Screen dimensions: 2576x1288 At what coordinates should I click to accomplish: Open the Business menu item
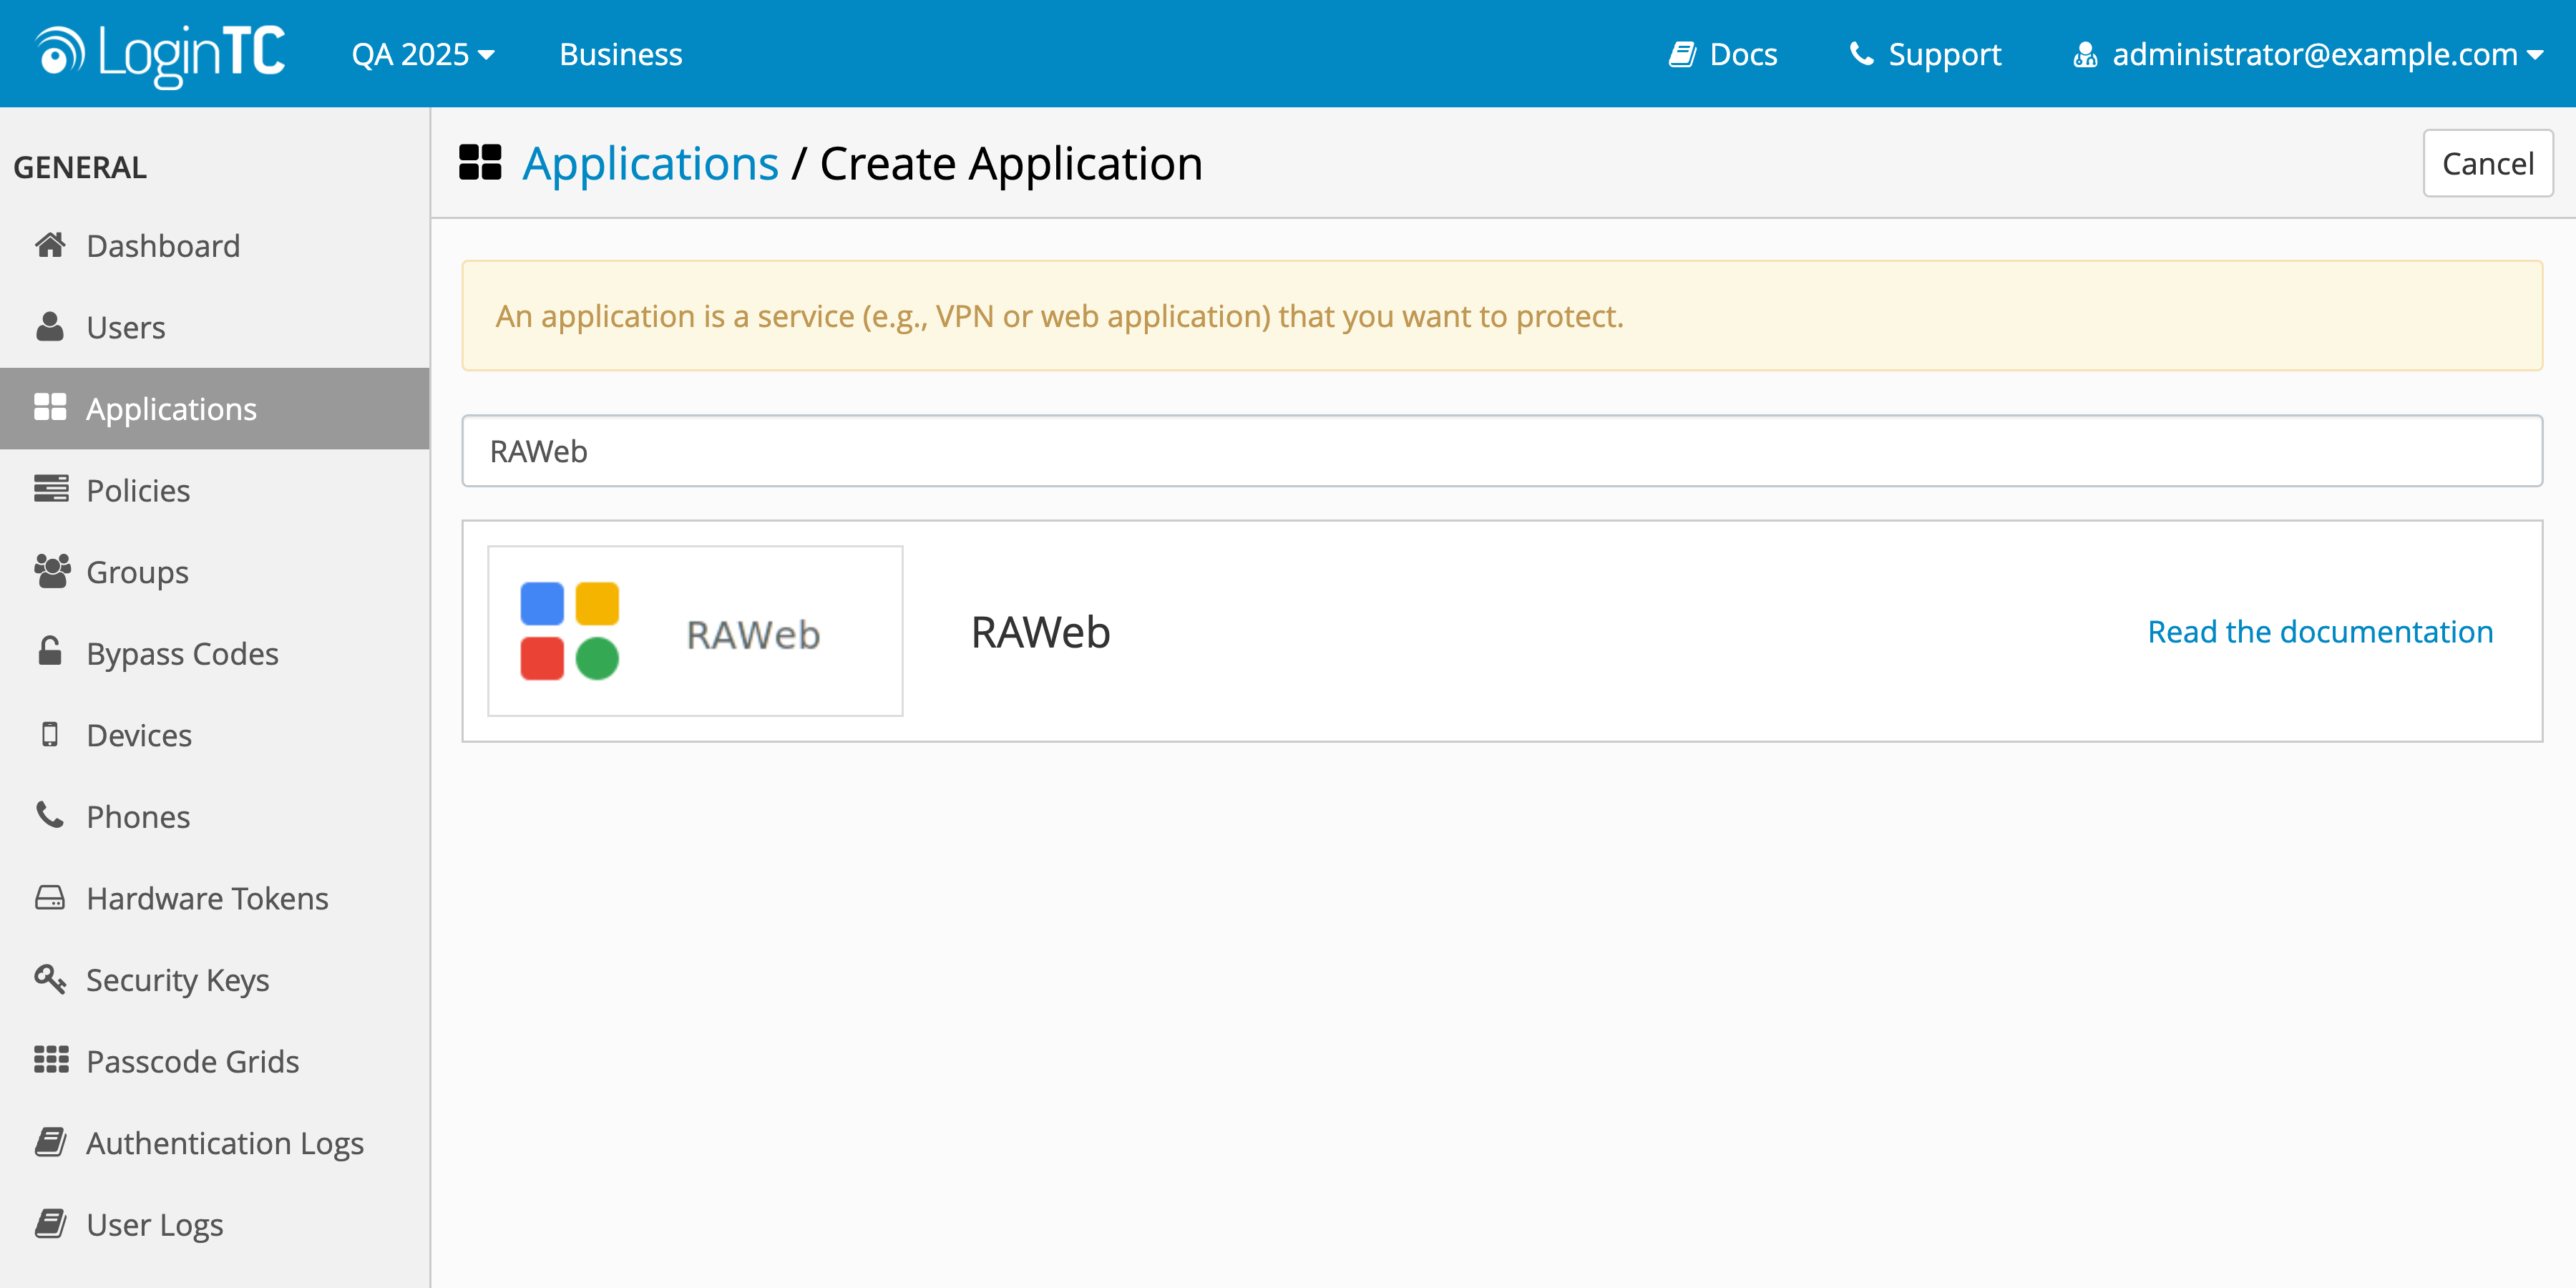pyautogui.click(x=620, y=53)
